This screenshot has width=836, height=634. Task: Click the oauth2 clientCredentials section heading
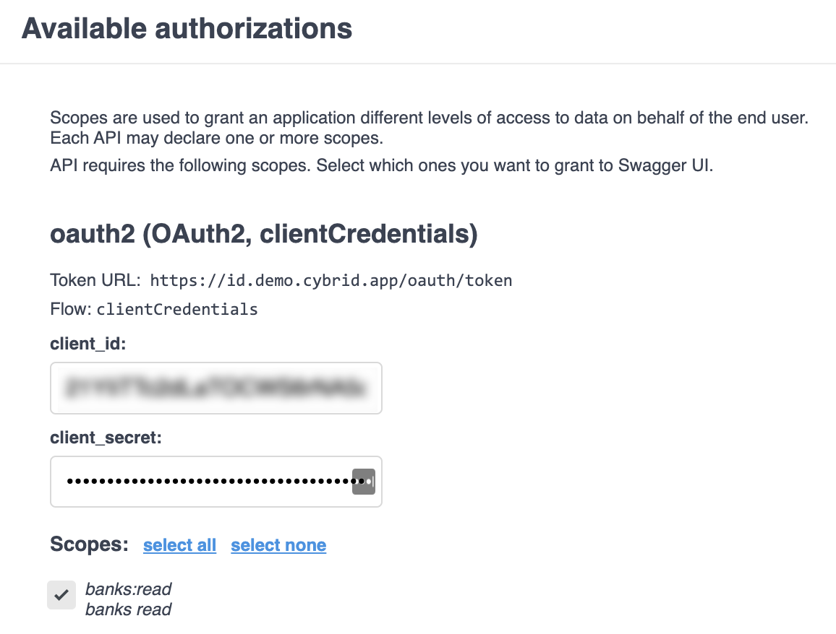pos(263,235)
